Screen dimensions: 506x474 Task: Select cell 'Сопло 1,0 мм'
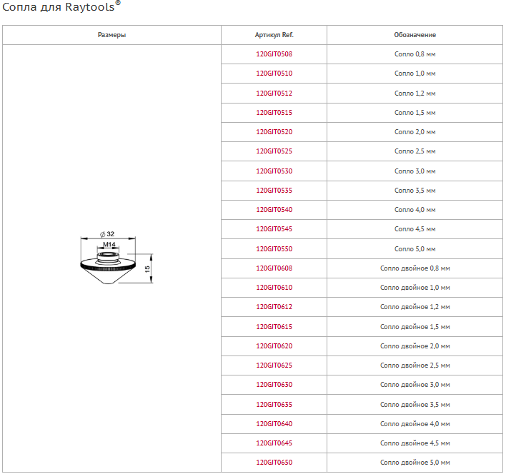(415, 74)
